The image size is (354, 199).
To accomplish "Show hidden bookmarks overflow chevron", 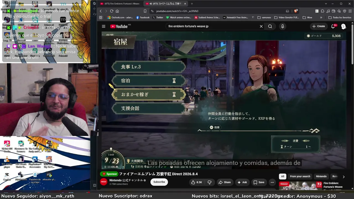I will 321,17.
